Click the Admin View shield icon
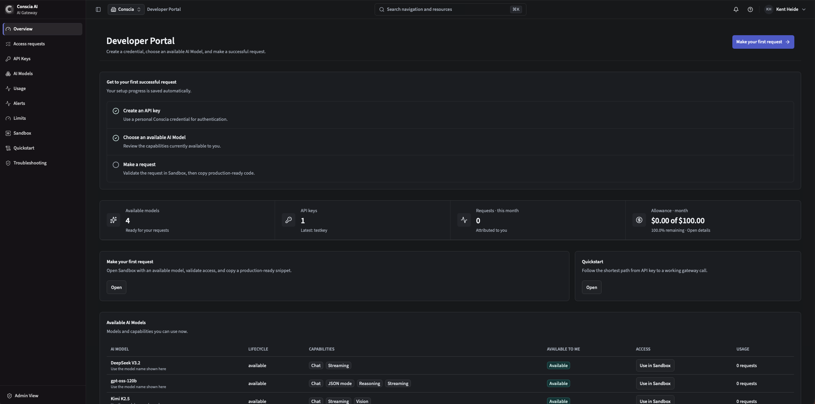This screenshot has height=404, width=815. pyautogui.click(x=9, y=396)
